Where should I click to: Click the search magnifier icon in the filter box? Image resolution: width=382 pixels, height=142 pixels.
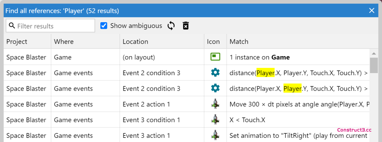point(12,26)
